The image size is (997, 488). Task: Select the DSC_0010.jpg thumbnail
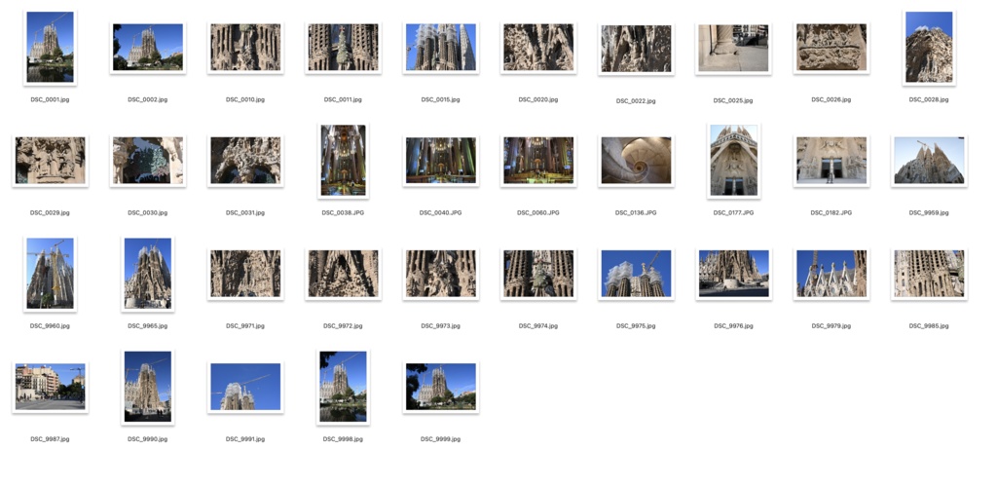245,48
